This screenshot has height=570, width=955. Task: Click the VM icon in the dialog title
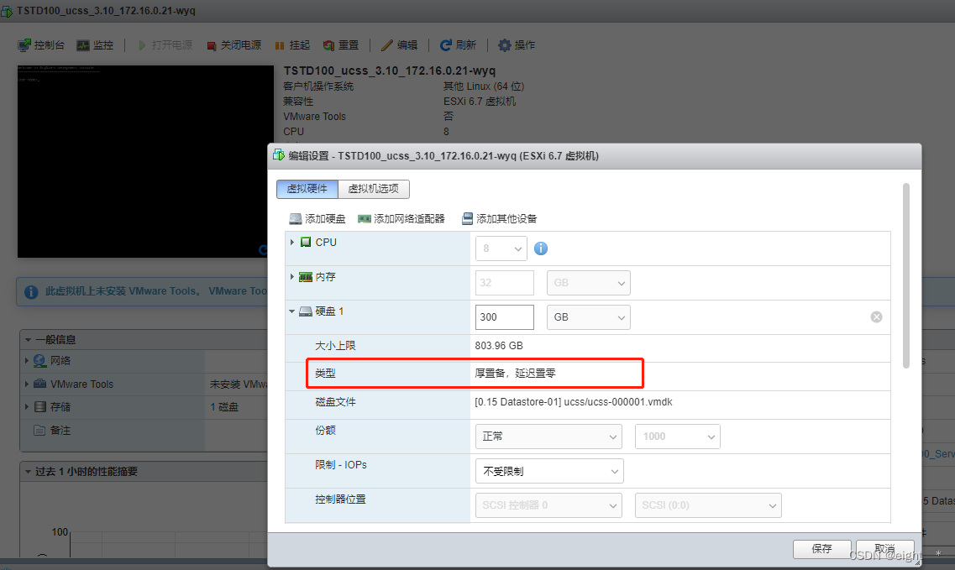[279, 154]
